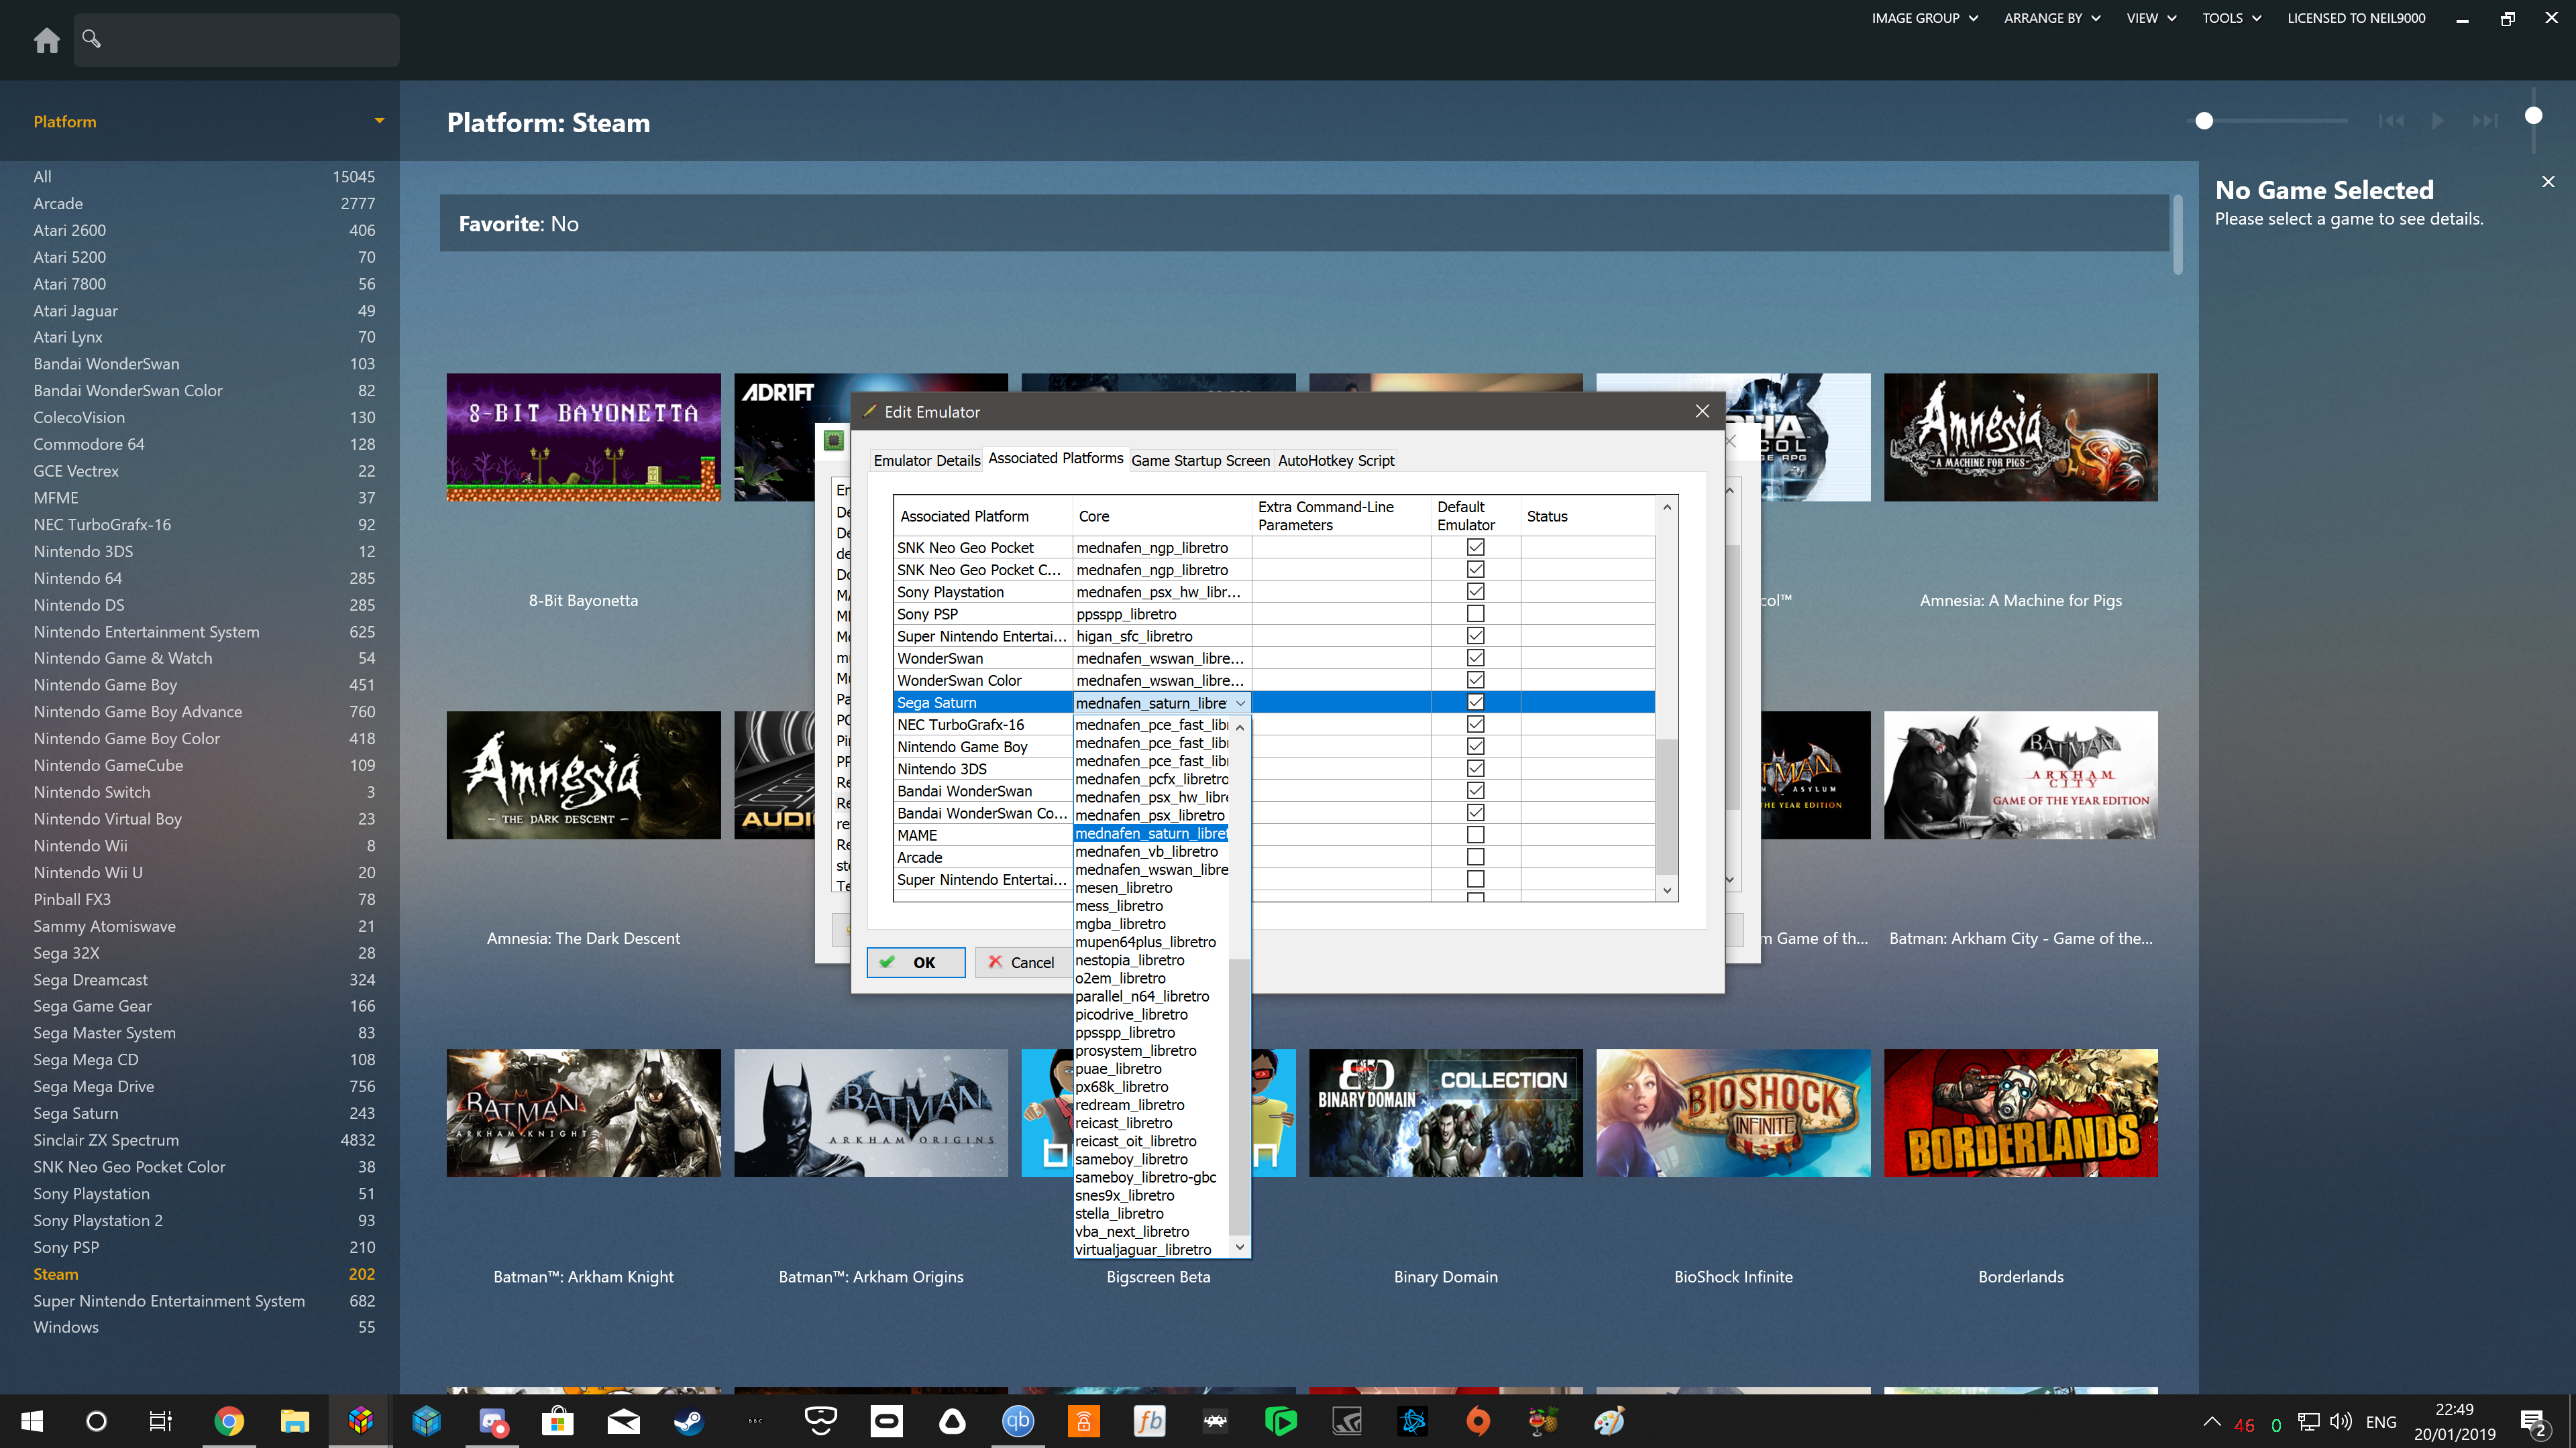
Task: Open the IMAGE GROUP menu
Action: pos(1925,18)
